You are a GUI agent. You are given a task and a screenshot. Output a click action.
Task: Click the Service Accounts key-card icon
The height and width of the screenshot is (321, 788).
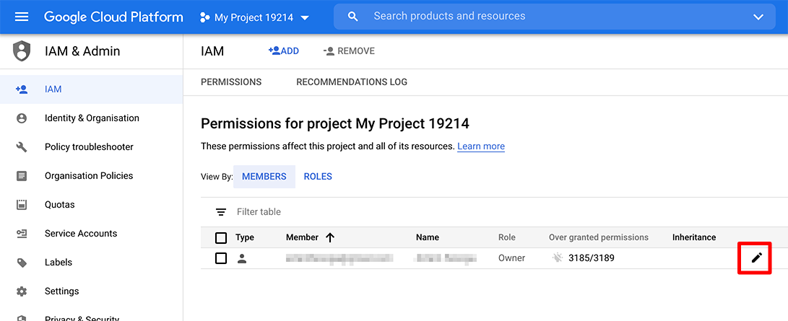pos(22,233)
